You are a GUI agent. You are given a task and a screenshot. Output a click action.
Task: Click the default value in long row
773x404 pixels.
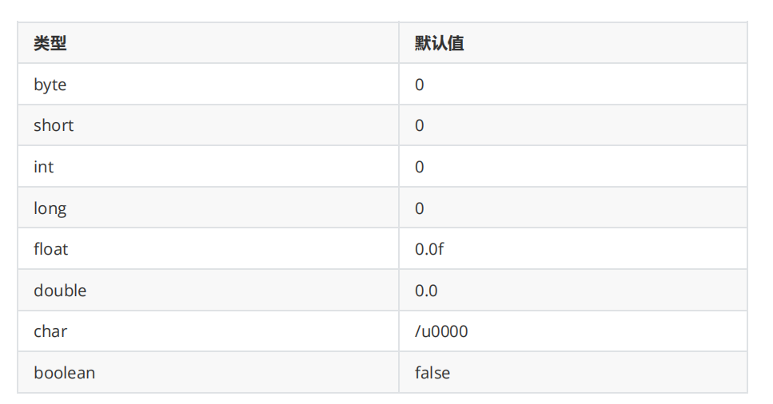[x=420, y=208]
